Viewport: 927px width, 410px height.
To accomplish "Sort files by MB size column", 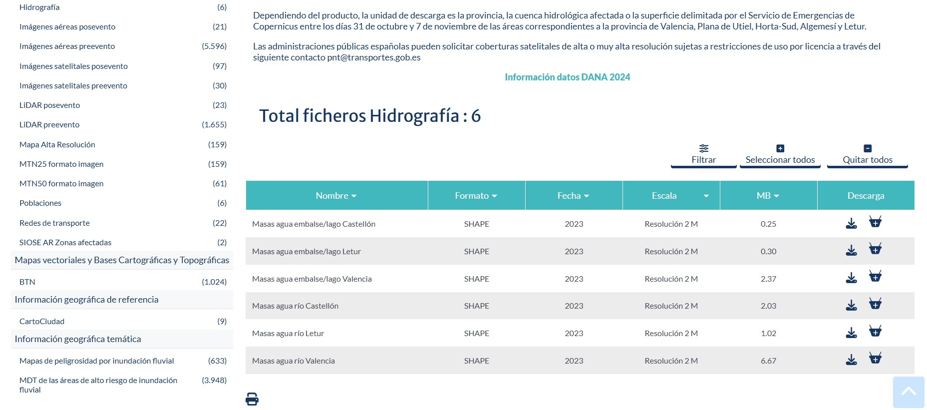I will [768, 196].
